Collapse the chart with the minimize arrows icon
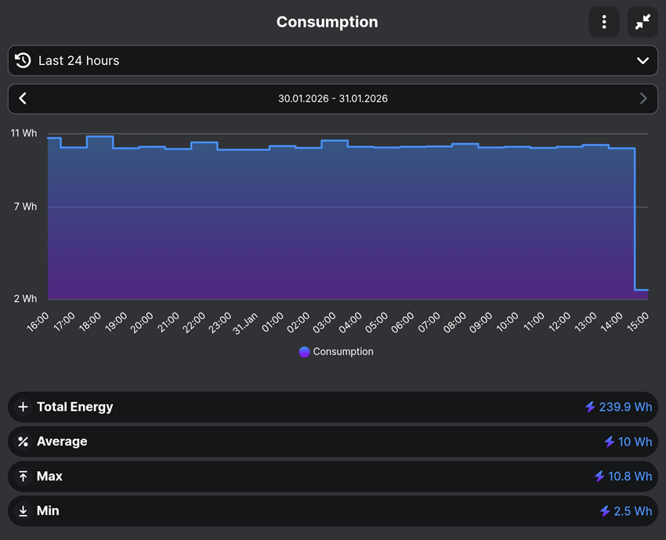 642,22
